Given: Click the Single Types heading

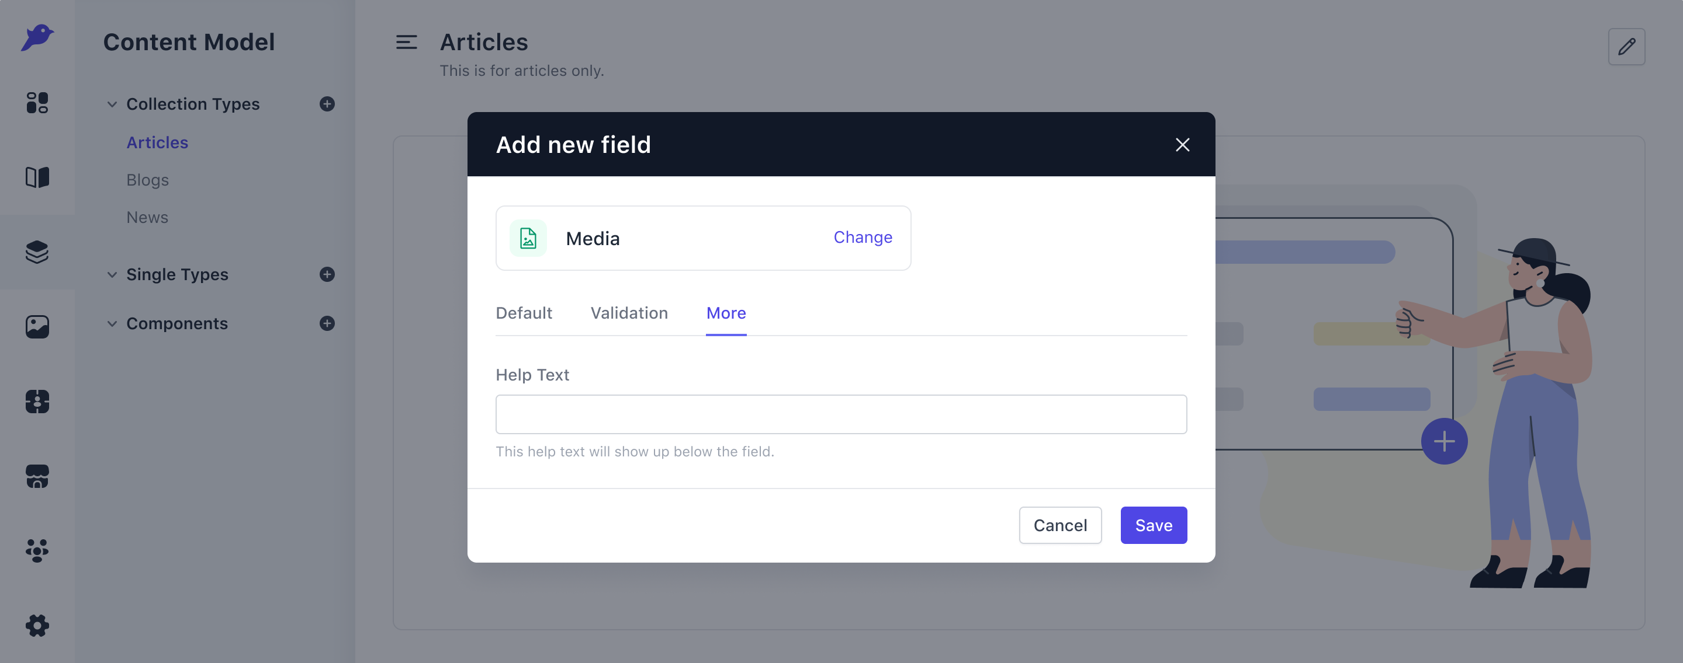Looking at the screenshot, I should pos(177,275).
